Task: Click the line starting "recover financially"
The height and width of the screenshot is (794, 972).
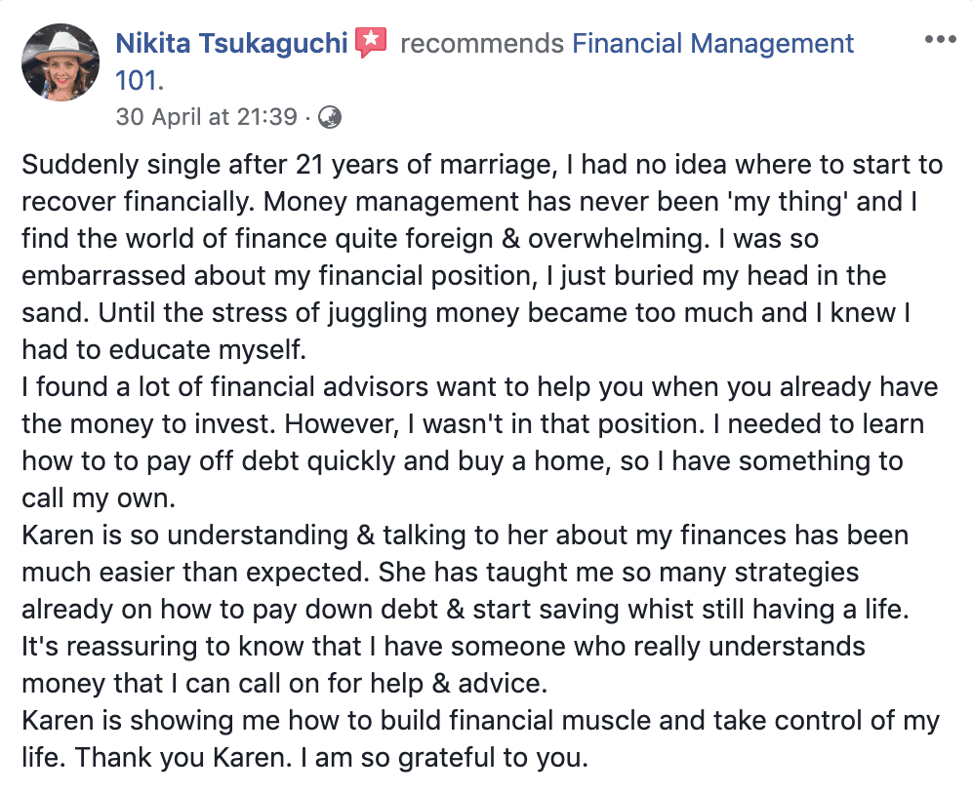Action: coord(472,201)
